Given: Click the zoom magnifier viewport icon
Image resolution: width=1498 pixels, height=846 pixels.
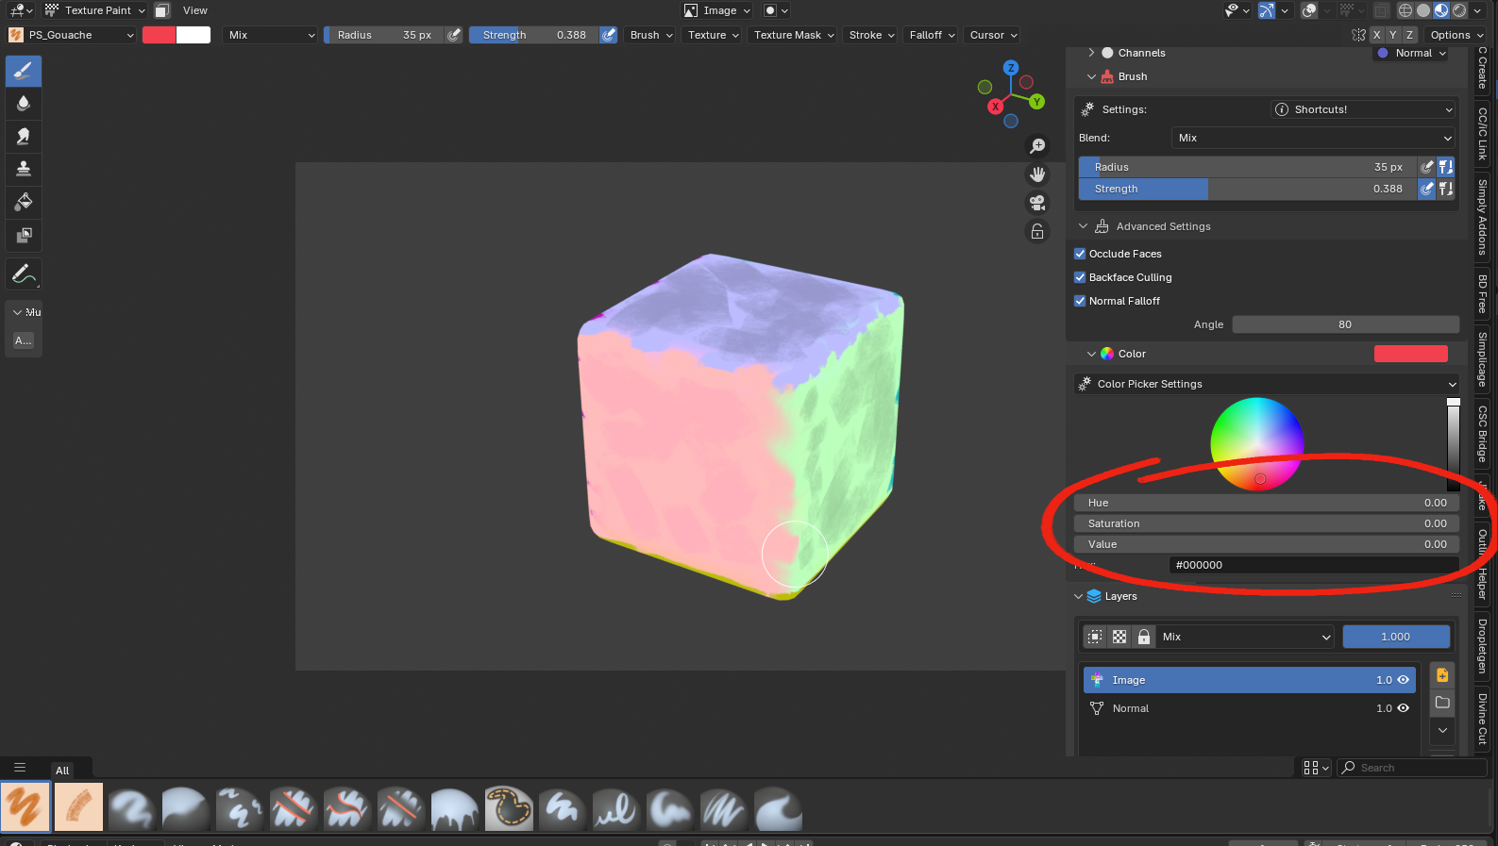Looking at the screenshot, I should 1037,146.
